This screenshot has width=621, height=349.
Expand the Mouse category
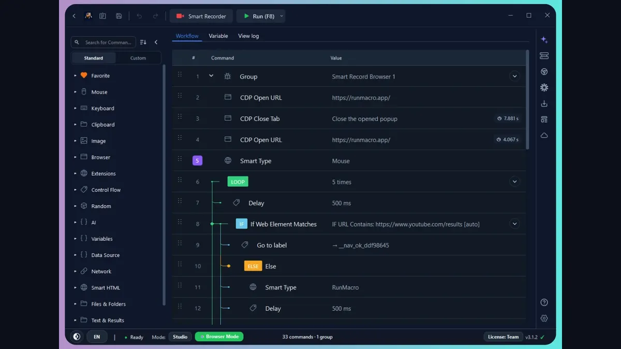click(x=76, y=92)
